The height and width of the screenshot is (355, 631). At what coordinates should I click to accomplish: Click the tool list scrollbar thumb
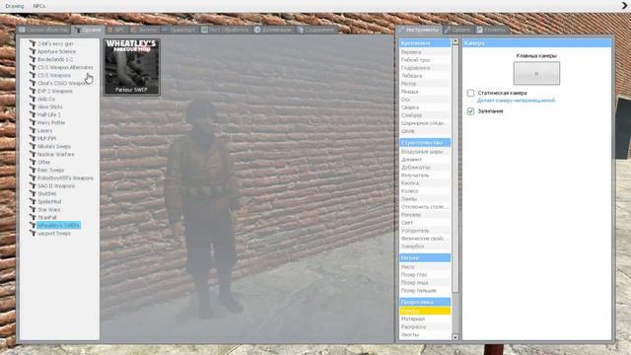[456, 169]
